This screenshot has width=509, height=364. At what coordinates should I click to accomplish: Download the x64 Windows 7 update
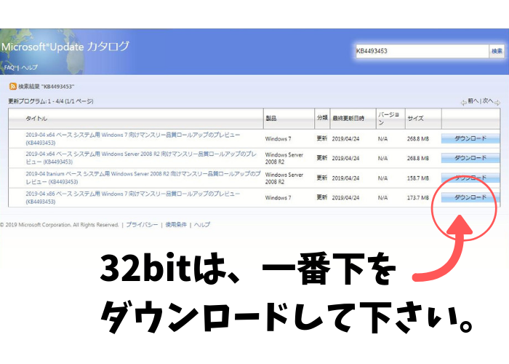(x=470, y=138)
